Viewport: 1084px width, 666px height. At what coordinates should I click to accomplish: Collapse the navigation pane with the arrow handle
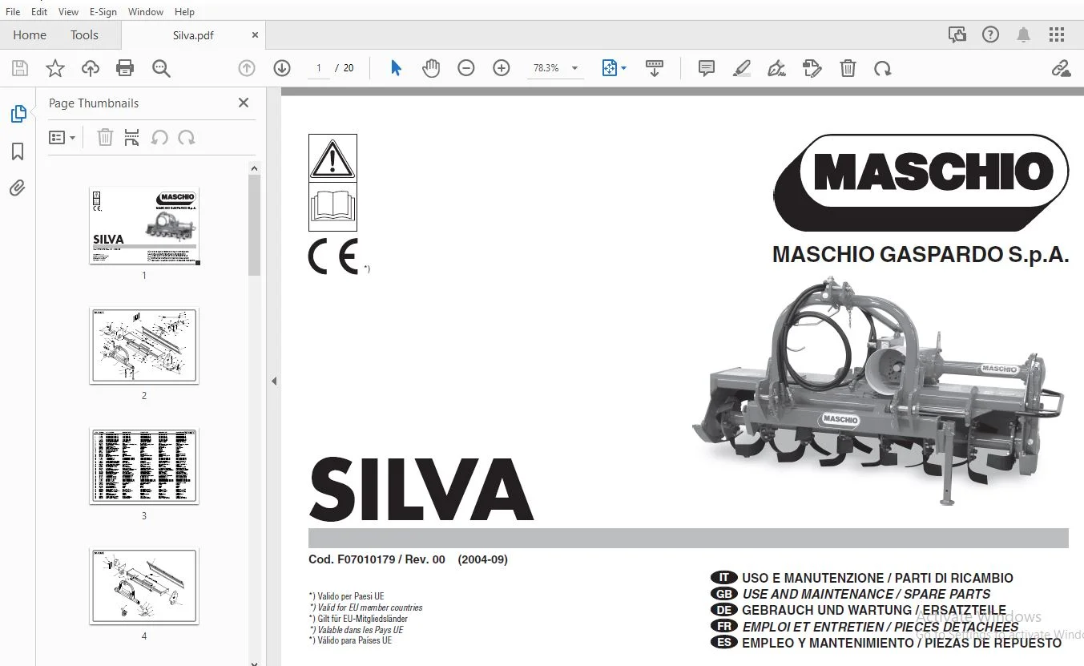coord(274,381)
